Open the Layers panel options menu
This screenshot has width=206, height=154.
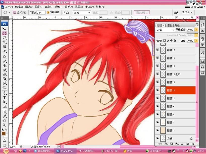(197, 26)
